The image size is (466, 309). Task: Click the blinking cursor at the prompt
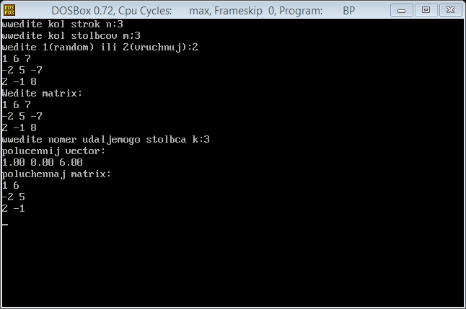[x=5, y=224]
